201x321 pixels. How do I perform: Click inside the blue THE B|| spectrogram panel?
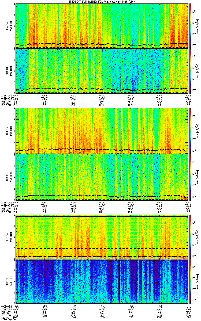coord(102,282)
